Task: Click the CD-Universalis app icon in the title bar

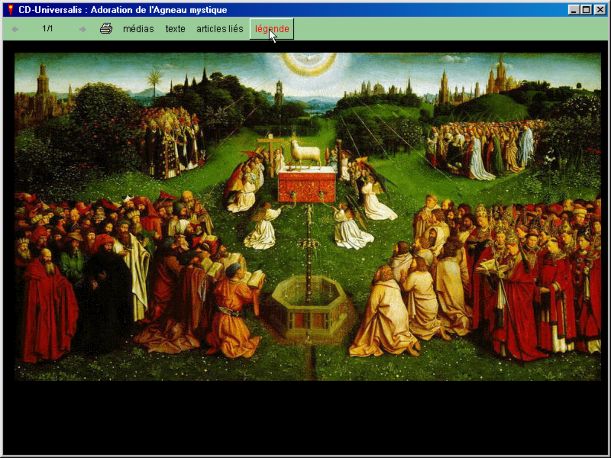Action: (10, 10)
